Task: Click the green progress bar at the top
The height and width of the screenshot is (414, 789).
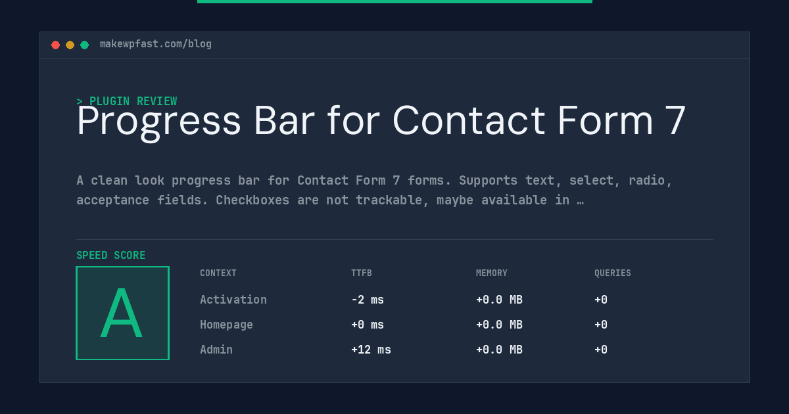Action: [x=394, y=1]
